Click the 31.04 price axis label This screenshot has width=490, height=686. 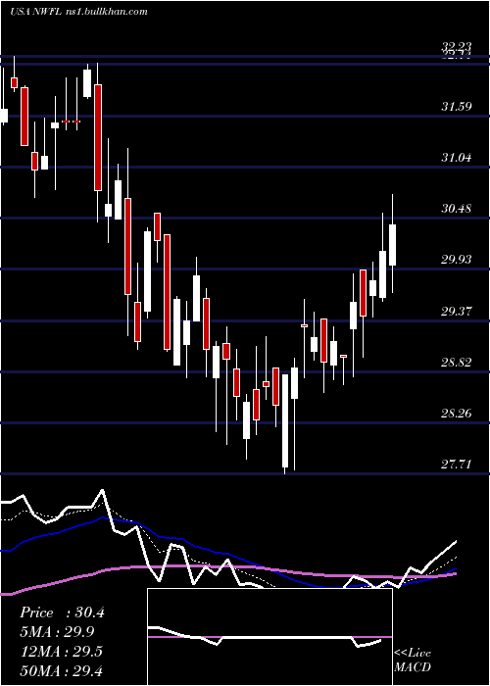coord(457,157)
